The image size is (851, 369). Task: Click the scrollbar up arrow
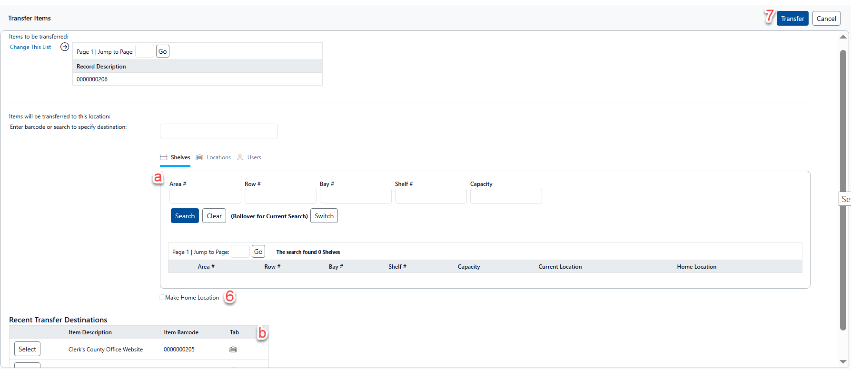click(843, 37)
